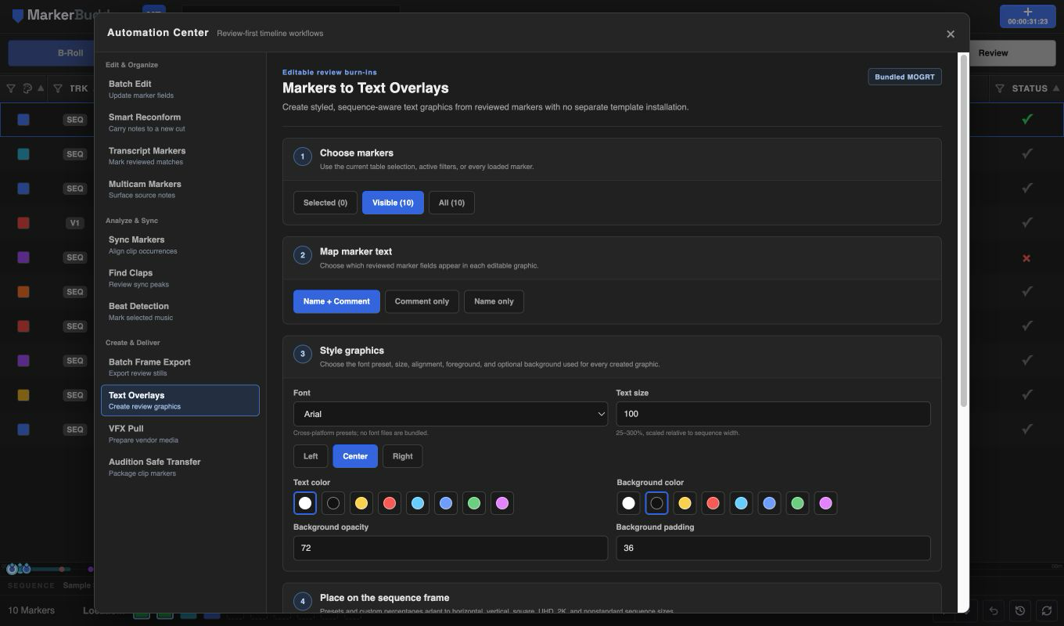
Task: Set text alignment to Right
Action: tap(402, 456)
